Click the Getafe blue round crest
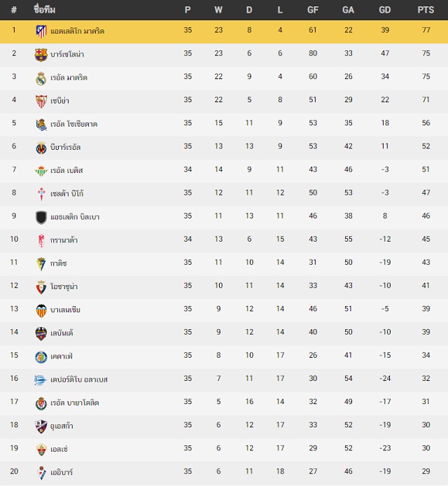Image resolution: width=448 pixels, height=486 pixels. 41,356
